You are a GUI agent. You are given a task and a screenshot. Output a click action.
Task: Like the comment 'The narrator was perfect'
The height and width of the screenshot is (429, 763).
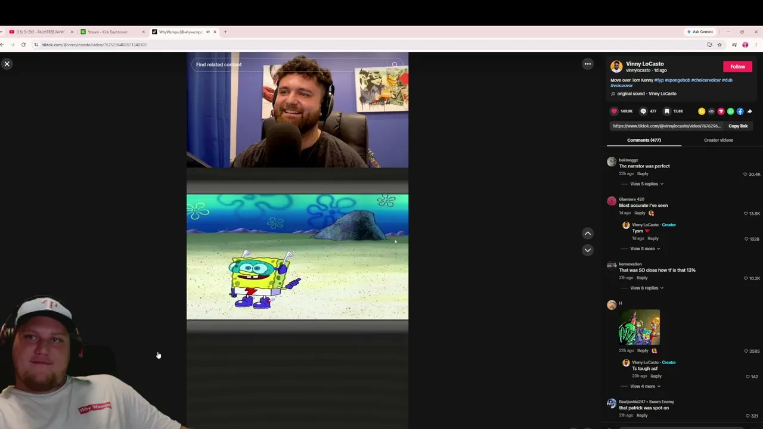(x=745, y=175)
